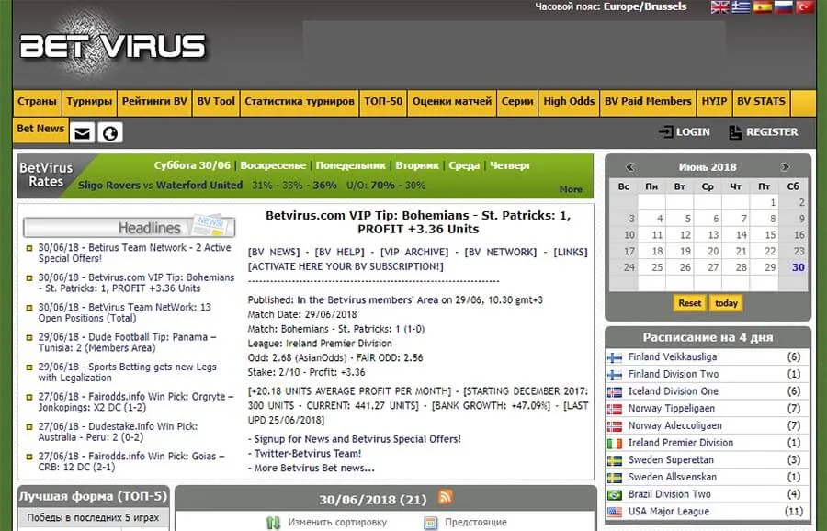The width and height of the screenshot is (827, 531).
Task: Click the sort order arrows icon
Action: click(273, 523)
